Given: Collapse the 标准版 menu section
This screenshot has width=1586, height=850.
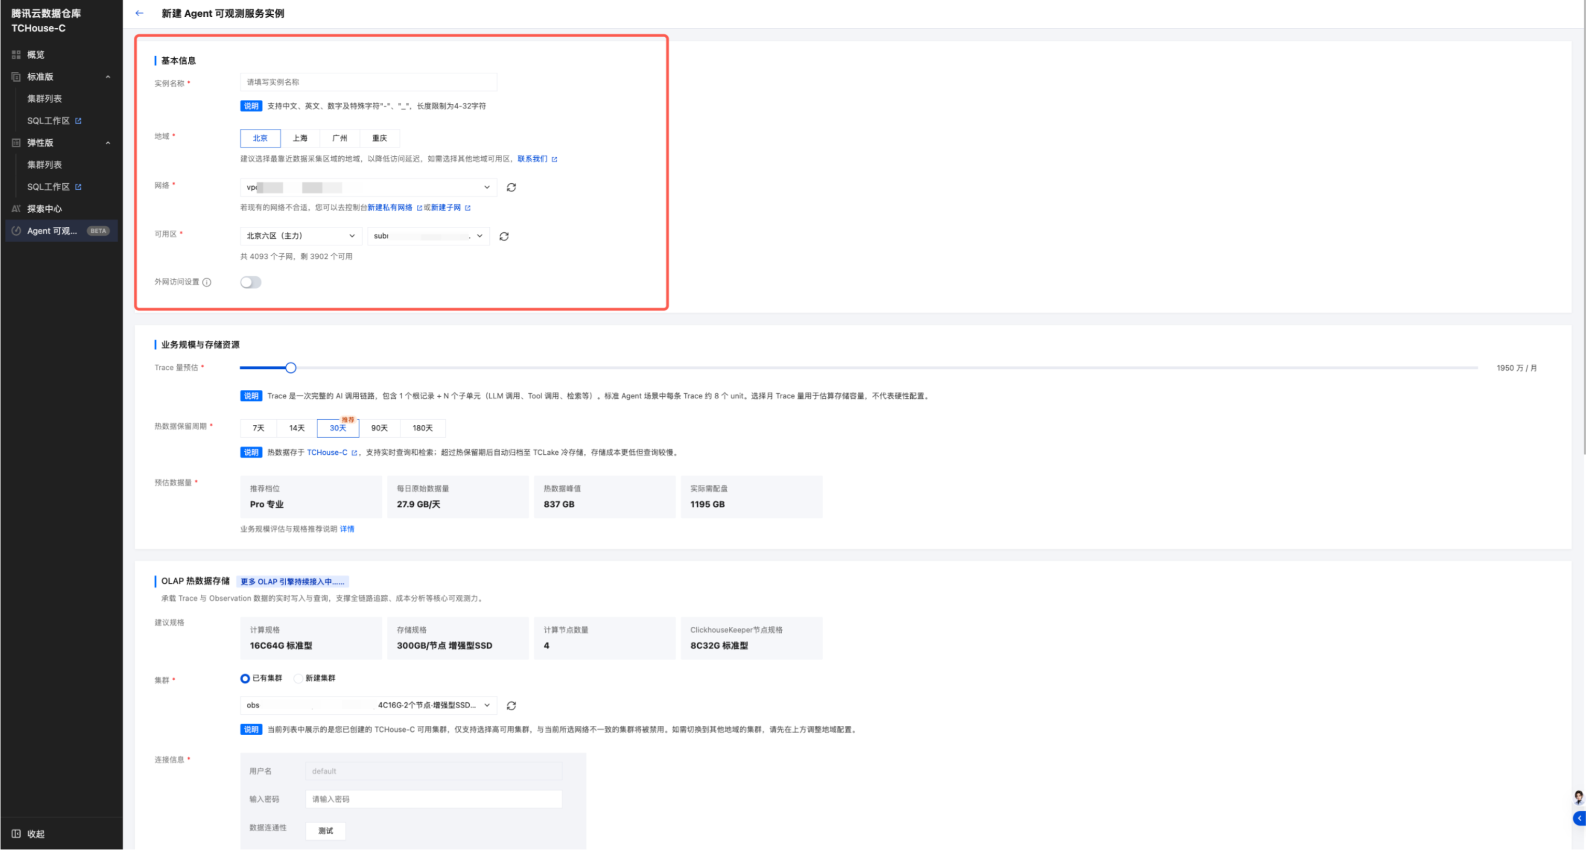Looking at the screenshot, I should (108, 77).
